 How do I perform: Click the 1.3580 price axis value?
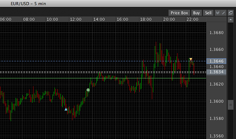coord(216,118)
